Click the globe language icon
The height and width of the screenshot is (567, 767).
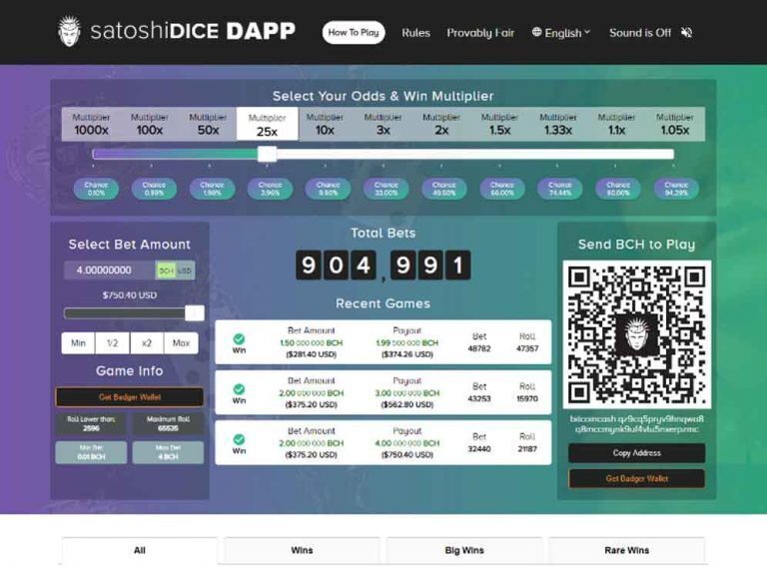click(536, 32)
